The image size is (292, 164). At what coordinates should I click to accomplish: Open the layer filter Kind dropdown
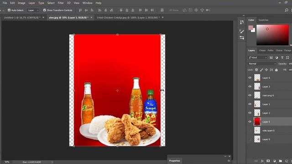pyautogui.click(x=257, y=58)
